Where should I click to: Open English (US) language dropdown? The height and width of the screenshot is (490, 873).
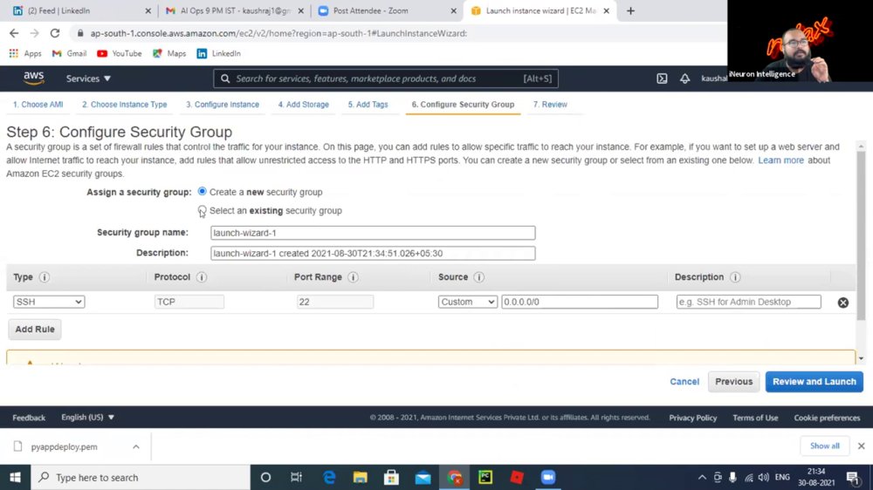pyautogui.click(x=88, y=417)
